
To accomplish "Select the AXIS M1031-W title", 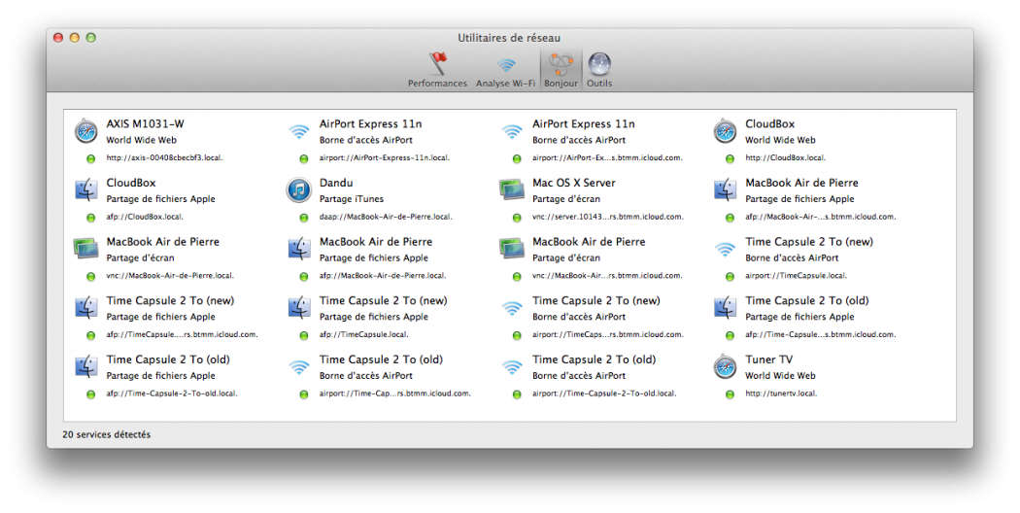I will pyautogui.click(x=145, y=123).
